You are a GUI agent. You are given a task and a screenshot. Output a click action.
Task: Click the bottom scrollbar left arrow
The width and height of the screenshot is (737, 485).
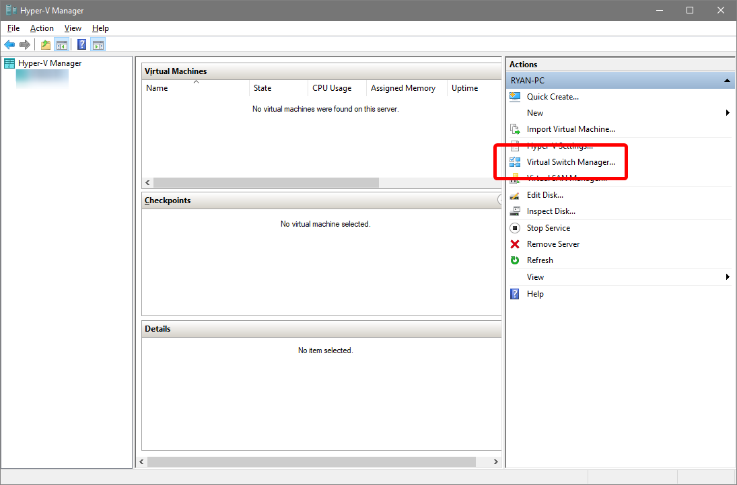click(141, 462)
